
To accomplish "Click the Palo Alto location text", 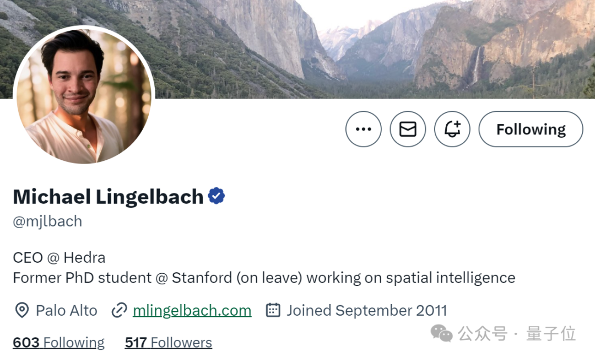I will click(66, 311).
